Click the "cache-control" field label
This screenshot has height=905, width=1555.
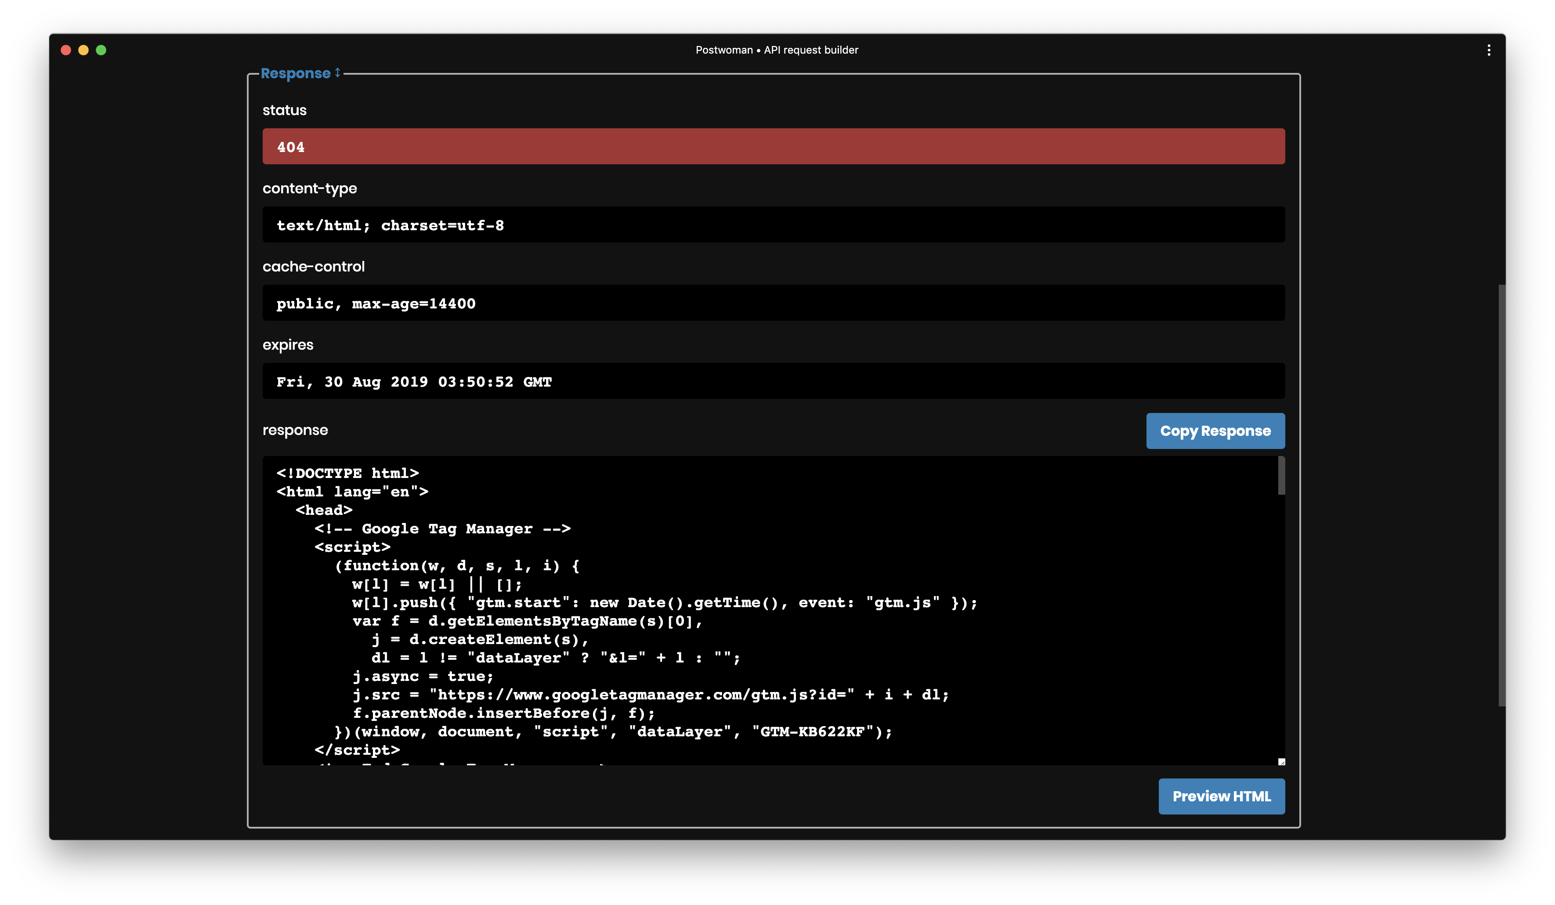coord(314,267)
